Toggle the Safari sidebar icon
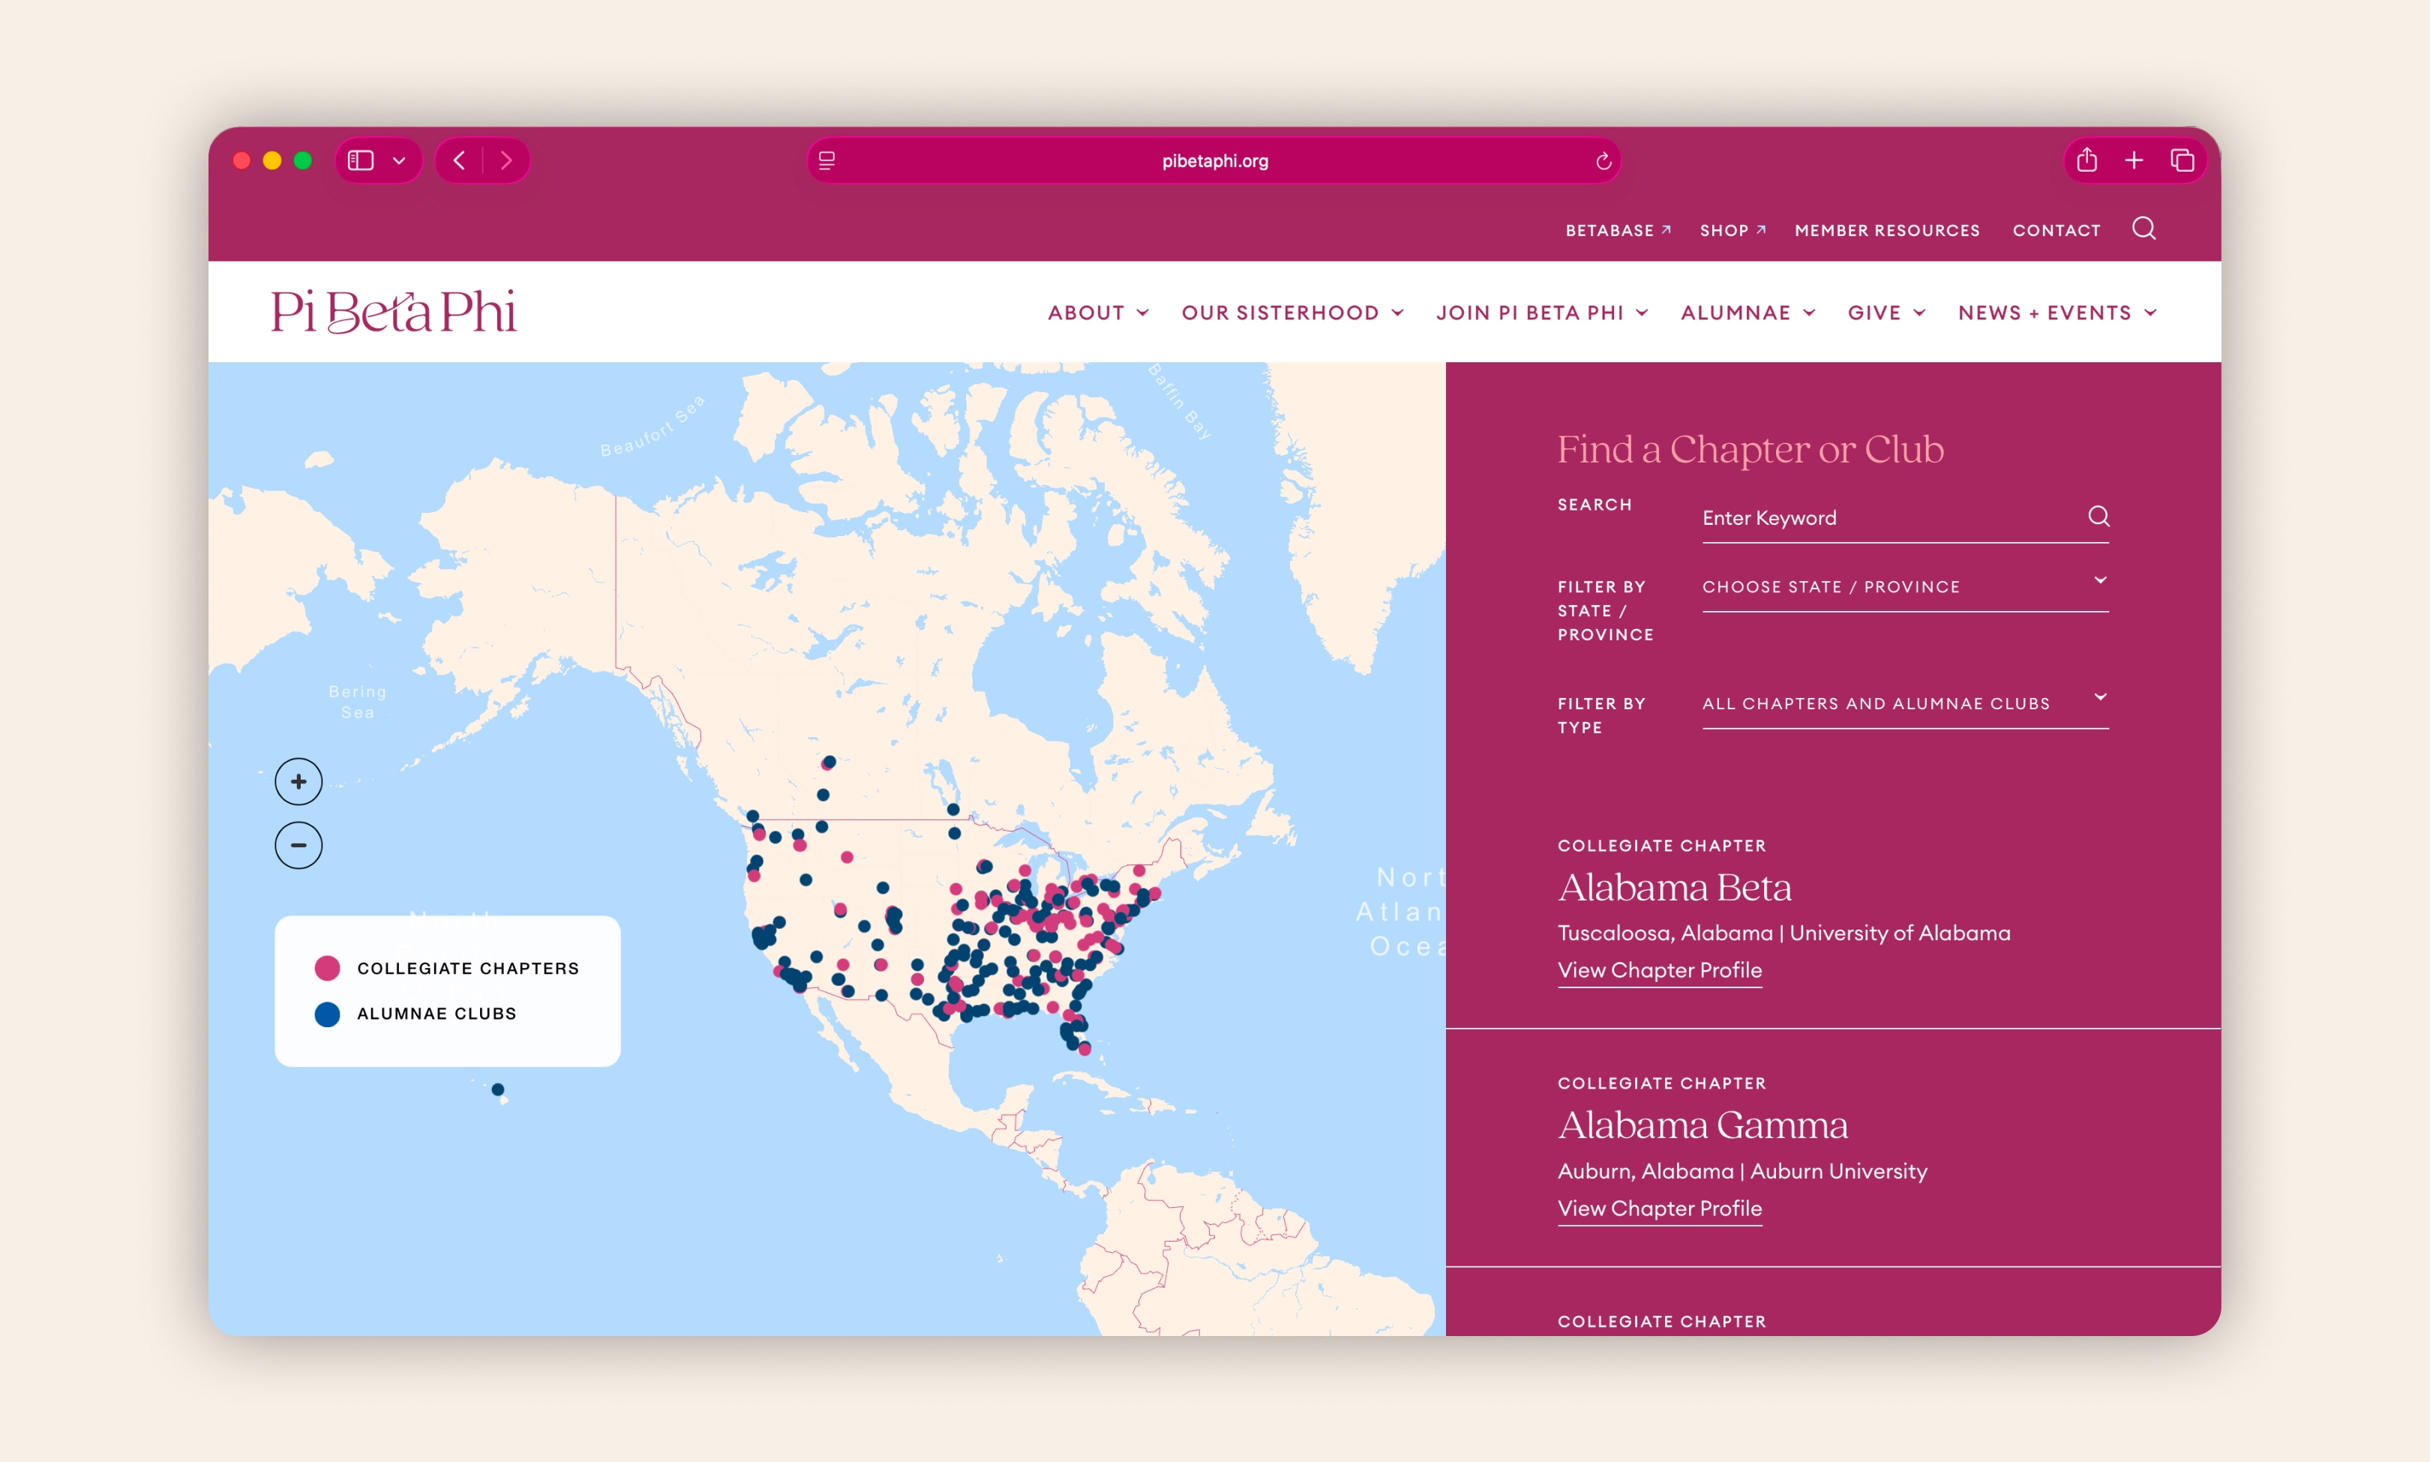 coord(361,160)
